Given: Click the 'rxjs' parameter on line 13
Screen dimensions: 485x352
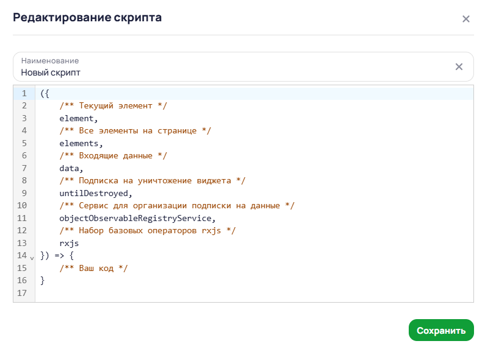Looking at the screenshot, I should pyautogui.click(x=69, y=243).
